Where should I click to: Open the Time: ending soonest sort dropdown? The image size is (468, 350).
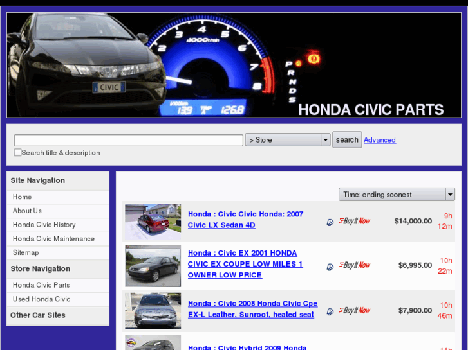click(397, 195)
